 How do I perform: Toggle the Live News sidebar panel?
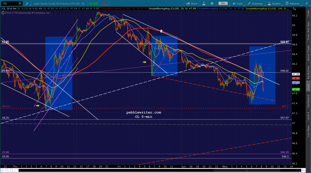(x=309, y=131)
